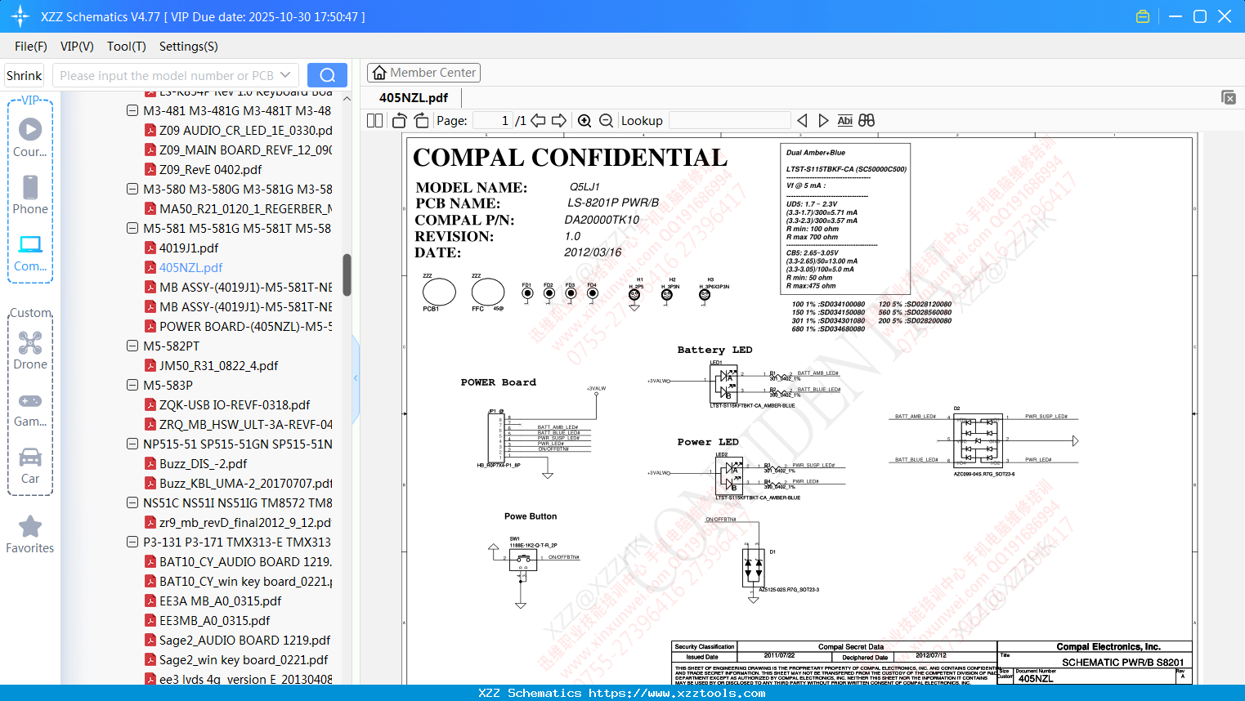Screen dimensions: 1245x701
Task: Collapse the M3-580 M3-580G tree group
Action: pos(132,189)
